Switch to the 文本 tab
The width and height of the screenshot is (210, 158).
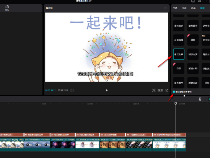(x=184, y=8)
